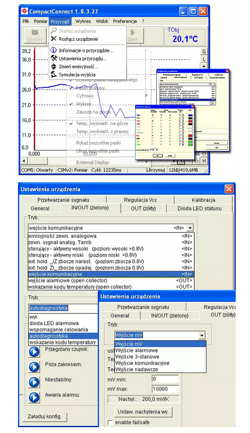The image size is (250, 433).
Task: Click the L button beside the chart
Action: click(204, 59)
